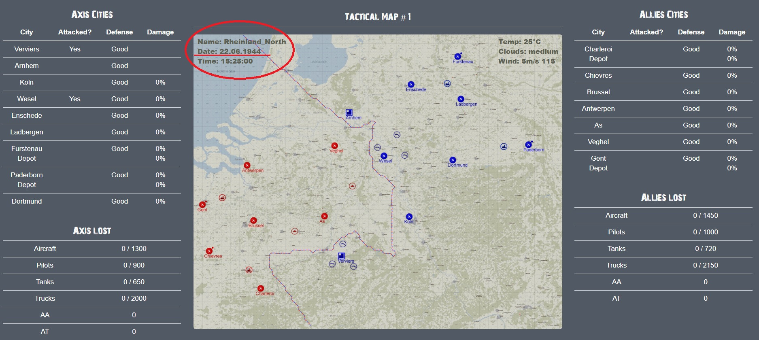Image resolution: width=759 pixels, height=340 pixels.
Task: Select the Gent red marker on map
Action: pos(202,205)
